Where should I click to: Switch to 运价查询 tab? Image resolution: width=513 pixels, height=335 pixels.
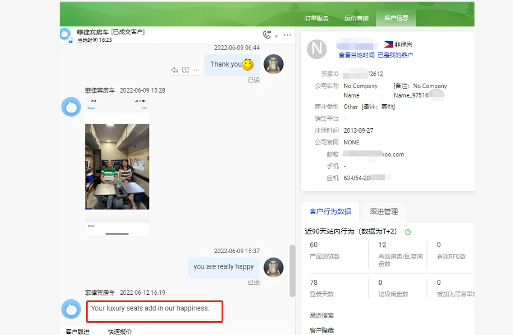[356, 18]
